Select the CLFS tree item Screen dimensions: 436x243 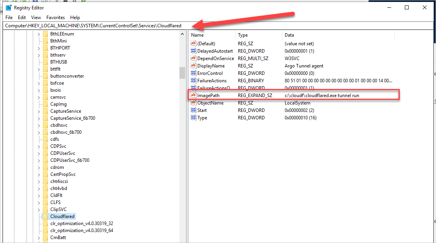point(55,202)
